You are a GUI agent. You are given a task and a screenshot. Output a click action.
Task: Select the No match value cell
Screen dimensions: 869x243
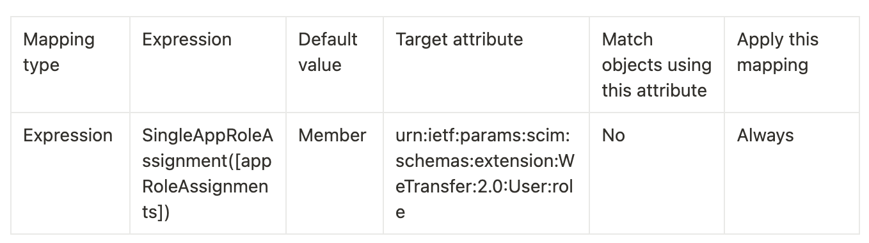(x=613, y=136)
